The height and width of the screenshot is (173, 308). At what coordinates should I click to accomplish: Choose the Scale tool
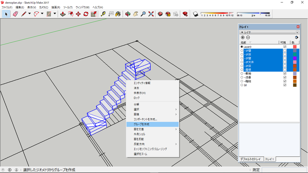point(94,14)
